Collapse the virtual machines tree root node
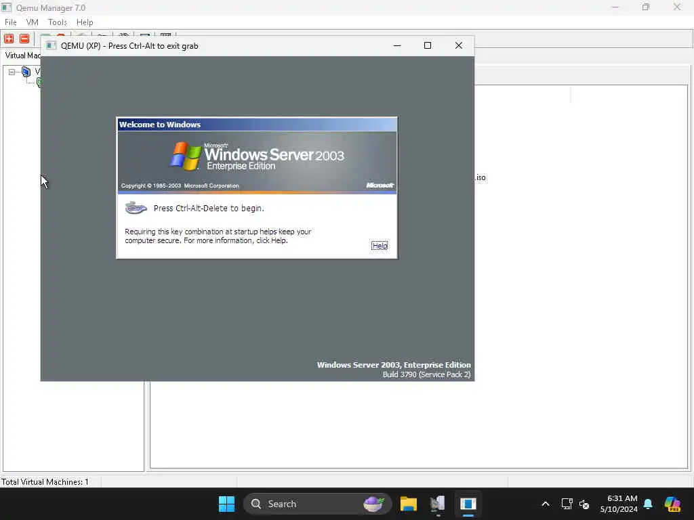 click(12, 72)
